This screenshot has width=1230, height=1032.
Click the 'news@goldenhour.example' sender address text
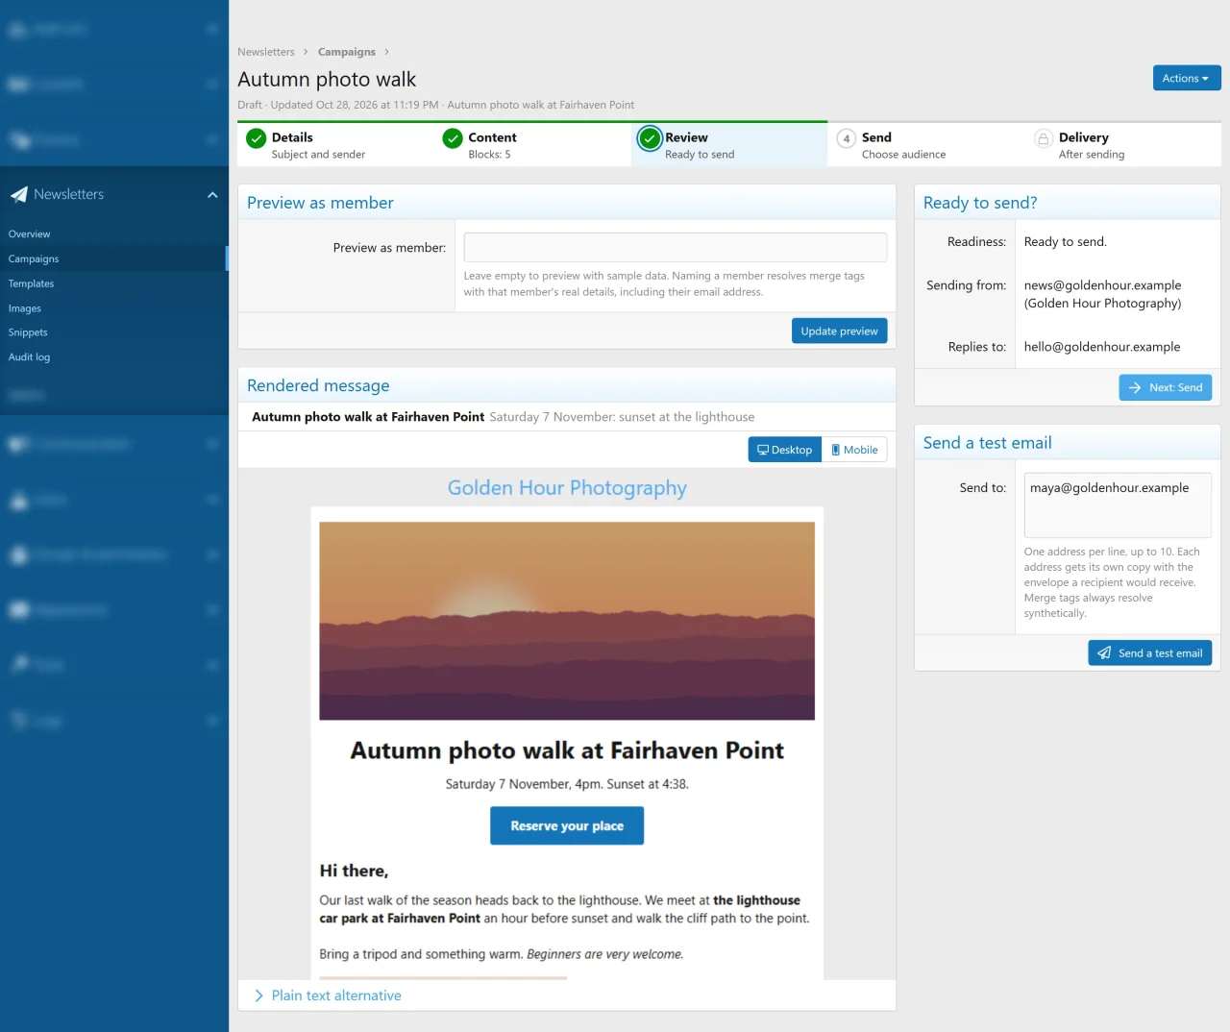1102,285
